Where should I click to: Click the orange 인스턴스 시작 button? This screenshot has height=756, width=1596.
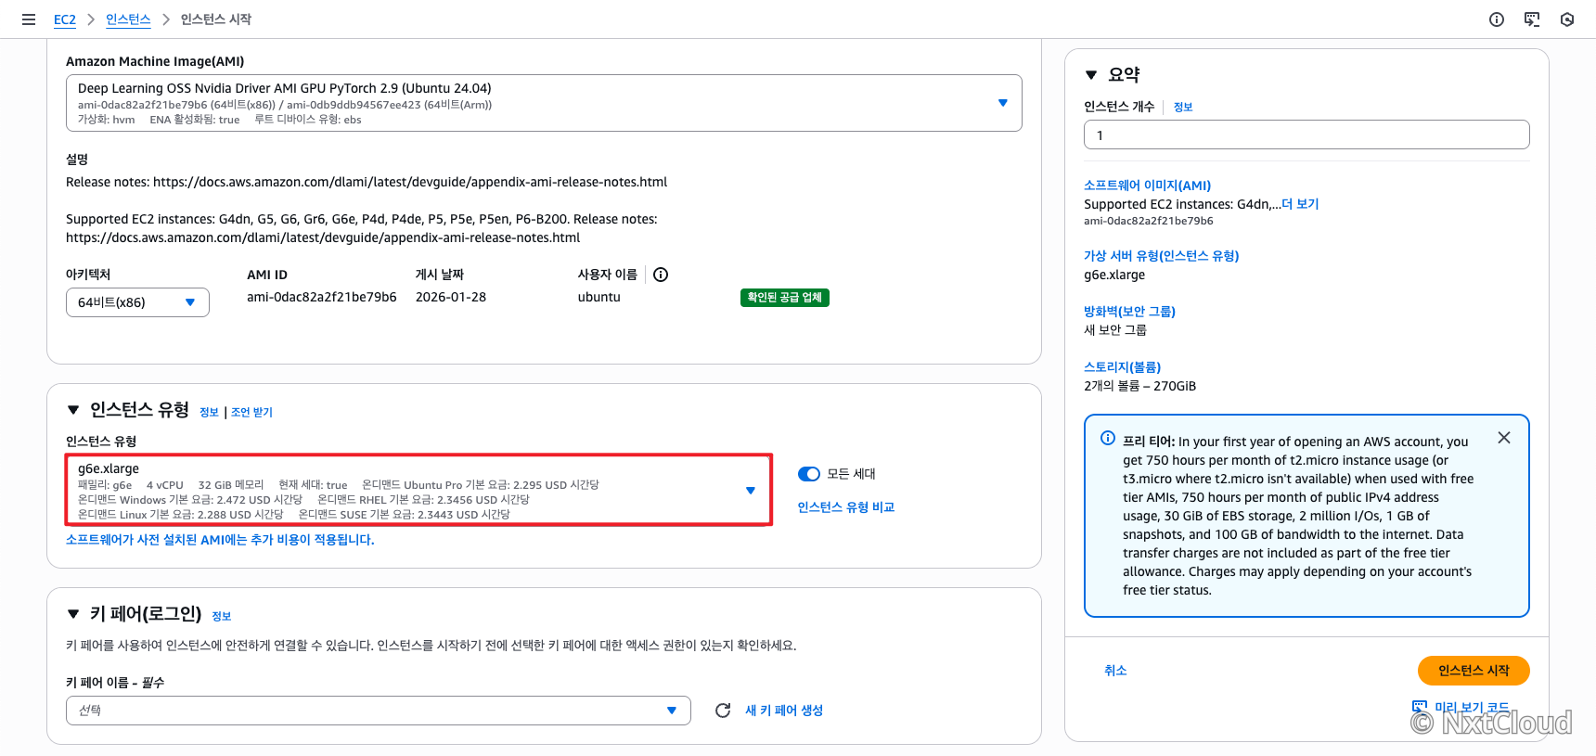pos(1474,671)
